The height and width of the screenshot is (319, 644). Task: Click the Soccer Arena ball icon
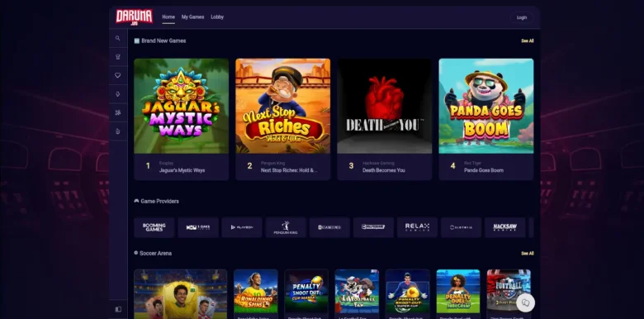[x=136, y=253]
